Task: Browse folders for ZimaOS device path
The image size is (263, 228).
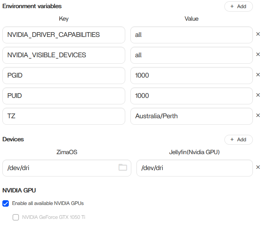Action: click(123, 167)
